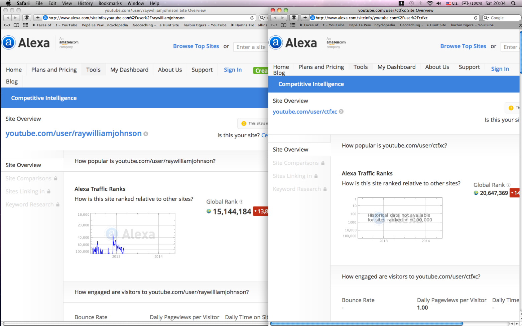522x326 pixels.
Task: Click forward arrow in left Safari window
Action: [x=16, y=18]
